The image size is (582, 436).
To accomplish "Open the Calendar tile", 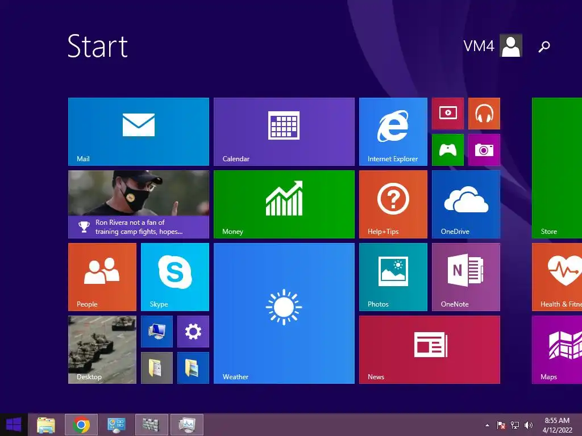I will coord(284,132).
